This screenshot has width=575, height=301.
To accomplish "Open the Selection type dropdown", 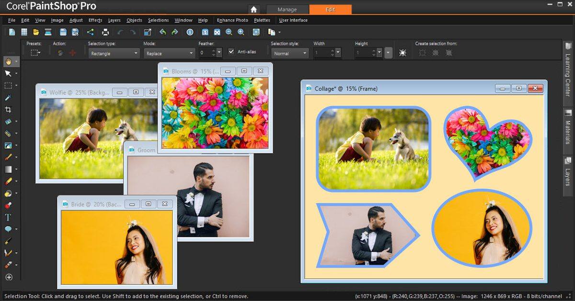I will 114,54.
